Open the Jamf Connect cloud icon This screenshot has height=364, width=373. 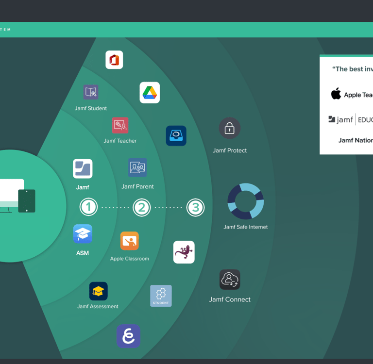230,280
